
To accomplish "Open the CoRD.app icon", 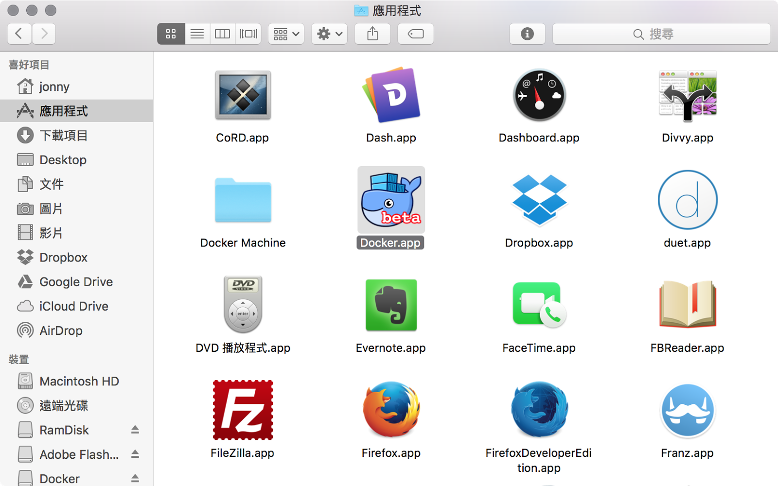I will (x=243, y=95).
